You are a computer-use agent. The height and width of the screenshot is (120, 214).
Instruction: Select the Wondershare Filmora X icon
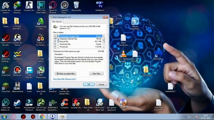tap(29, 105)
